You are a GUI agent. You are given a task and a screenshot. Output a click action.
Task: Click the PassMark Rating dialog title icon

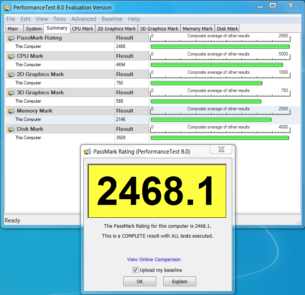pyautogui.click(x=88, y=151)
